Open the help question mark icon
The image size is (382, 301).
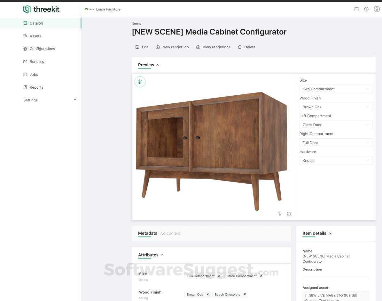pos(366,9)
